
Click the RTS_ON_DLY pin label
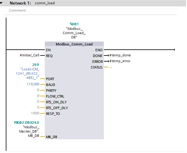point(56,102)
